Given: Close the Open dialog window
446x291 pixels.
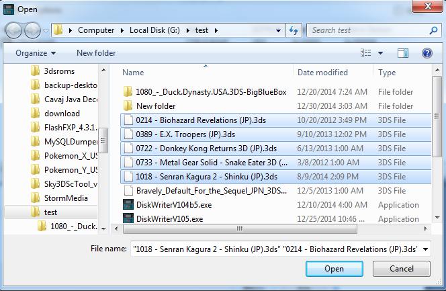Looking at the screenshot, I should [x=427, y=6].
